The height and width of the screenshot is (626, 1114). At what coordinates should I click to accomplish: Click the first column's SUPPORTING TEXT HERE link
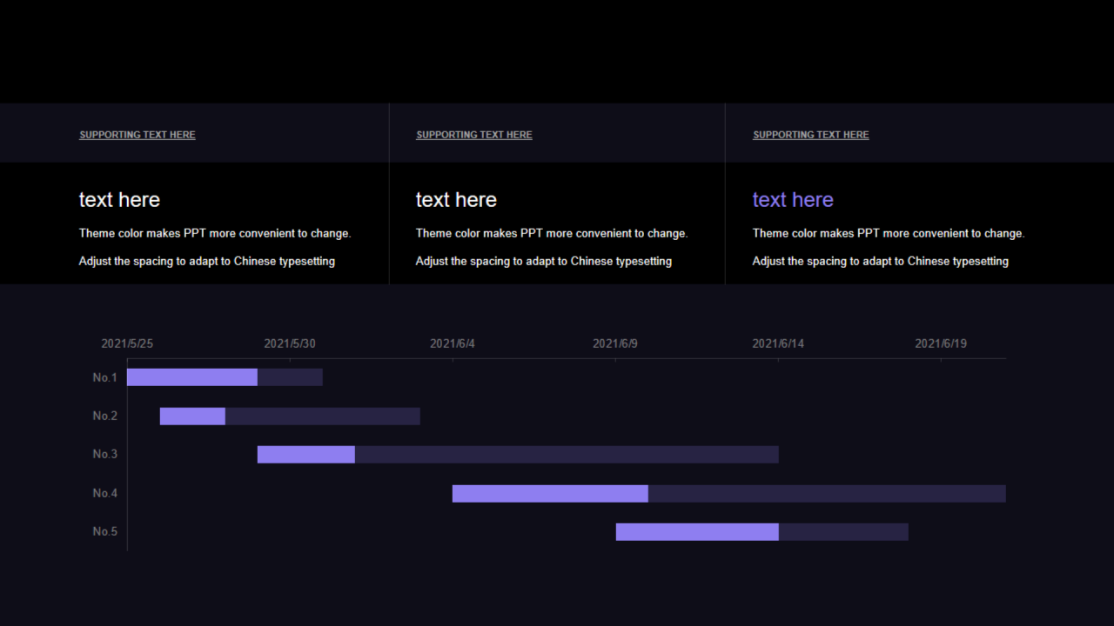pyautogui.click(x=138, y=135)
